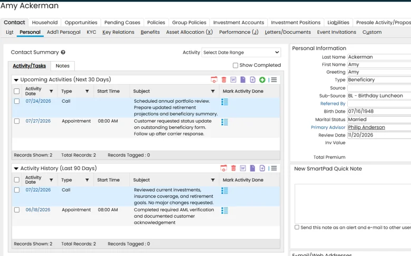
Task: Open Letters/Documents sub-tab
Action: 288,32
